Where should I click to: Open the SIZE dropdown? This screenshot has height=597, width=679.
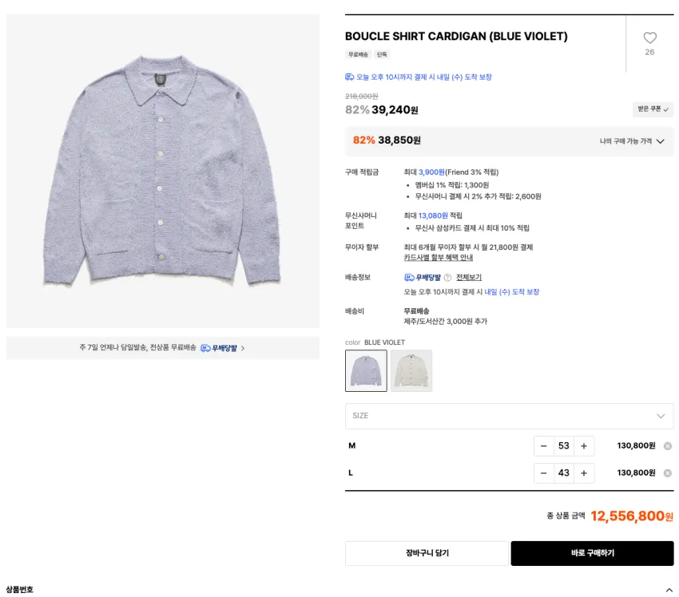(x=510, y=416)
